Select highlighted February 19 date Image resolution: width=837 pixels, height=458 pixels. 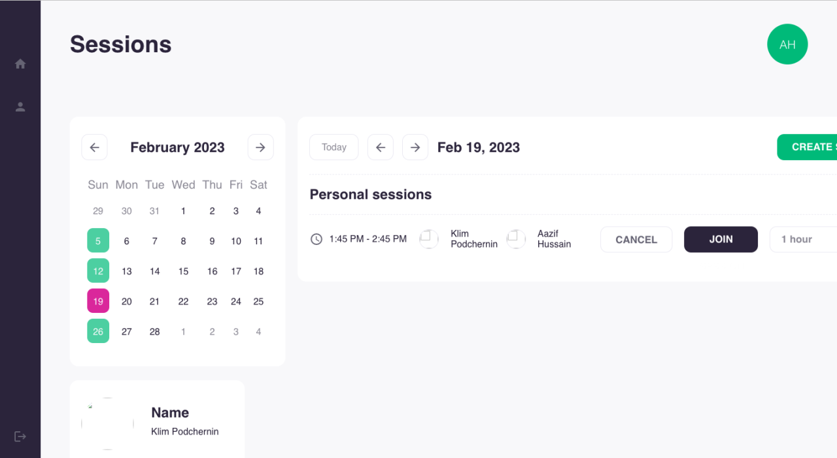click(x=98, y=301)
